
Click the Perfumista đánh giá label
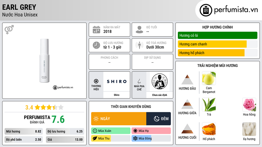pyautogui.click(x=37, y=119)
